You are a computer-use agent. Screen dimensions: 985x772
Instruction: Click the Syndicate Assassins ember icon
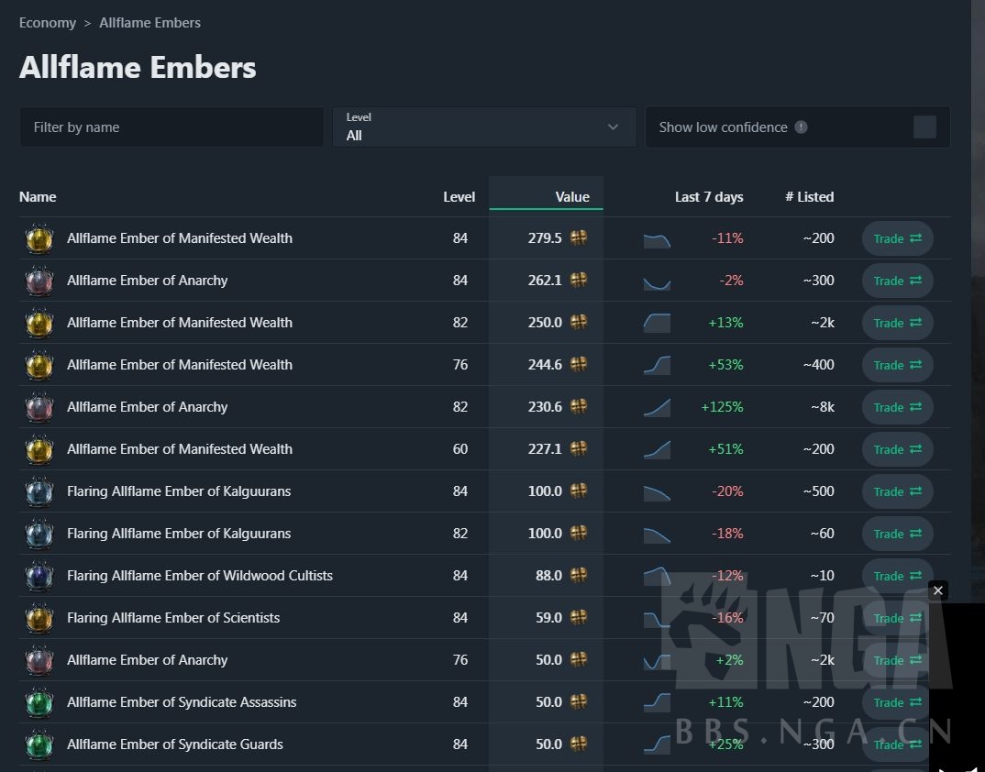coord(39,702)
